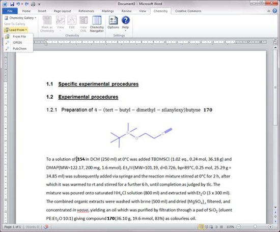
Task: Toggle the Chemistry Navigator pane
Action: coord(97,24)
